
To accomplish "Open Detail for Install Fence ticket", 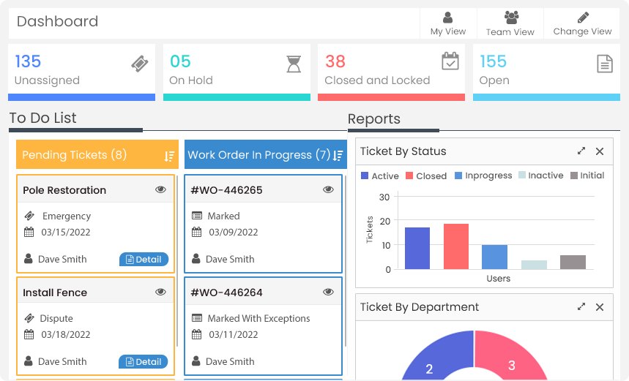I will (x=144, y=362).
